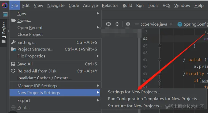Close the Service.java editor tab

tap(171, 24)
